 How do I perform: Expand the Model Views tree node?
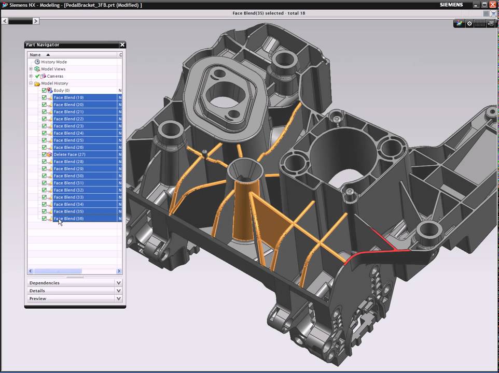[31, 69]
